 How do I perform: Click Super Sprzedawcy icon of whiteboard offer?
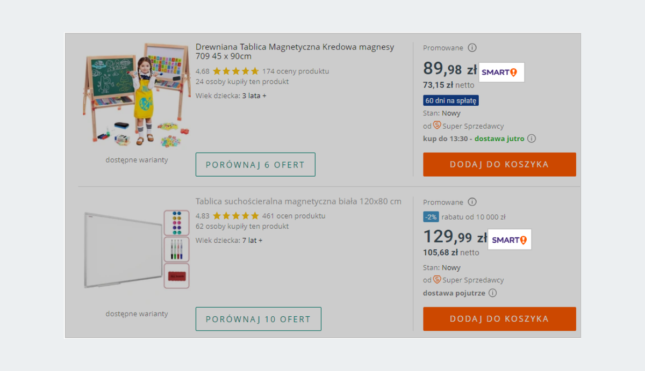[437, 280]
